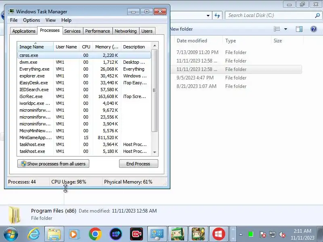Click Explorer help question mark icon
This screenshot has width=323, height=242.
point(314,29)
